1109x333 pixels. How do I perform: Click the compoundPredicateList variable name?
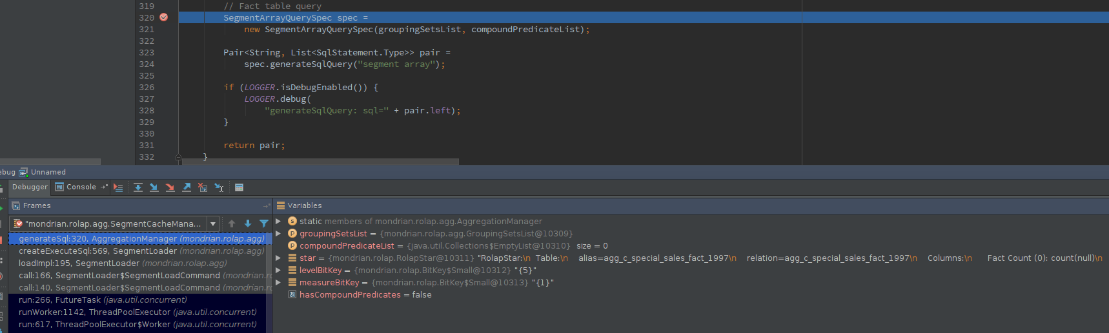347,245
